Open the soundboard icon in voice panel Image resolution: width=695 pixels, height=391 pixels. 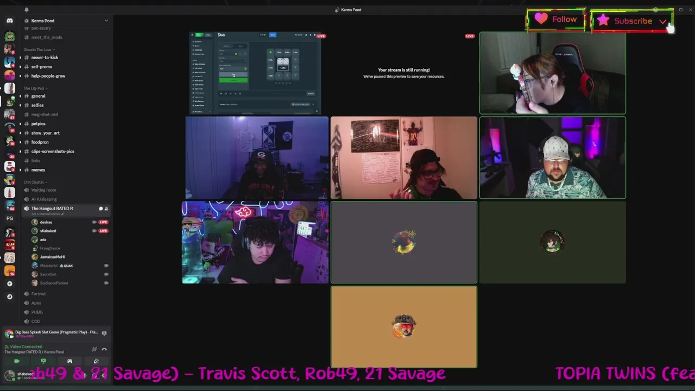pyautogui.click(x=96, y=361)
